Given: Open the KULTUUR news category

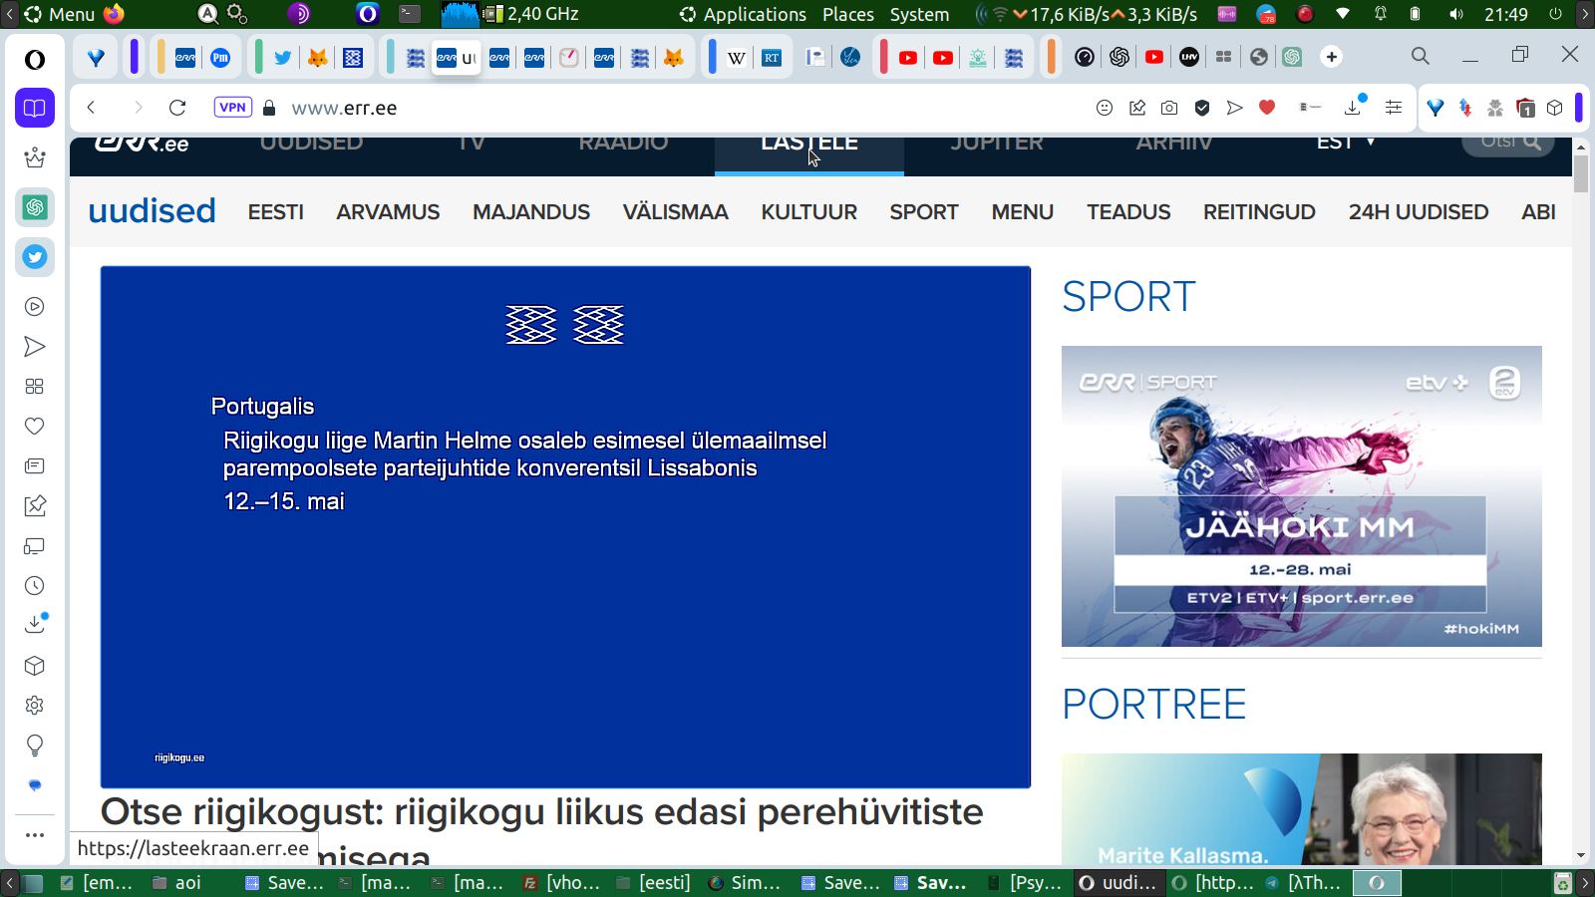Looking at the screenshot, I should (x=809, y=212).
